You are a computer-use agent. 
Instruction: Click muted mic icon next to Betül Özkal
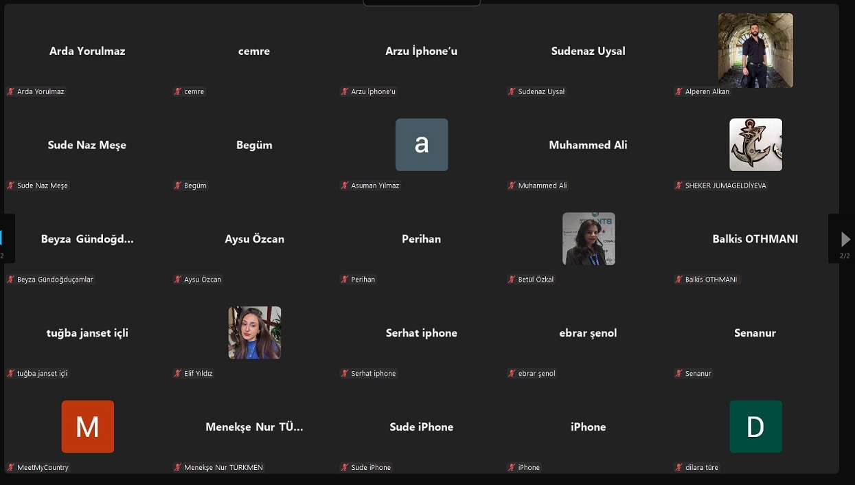pyautogui.click(x=512, y=280)
